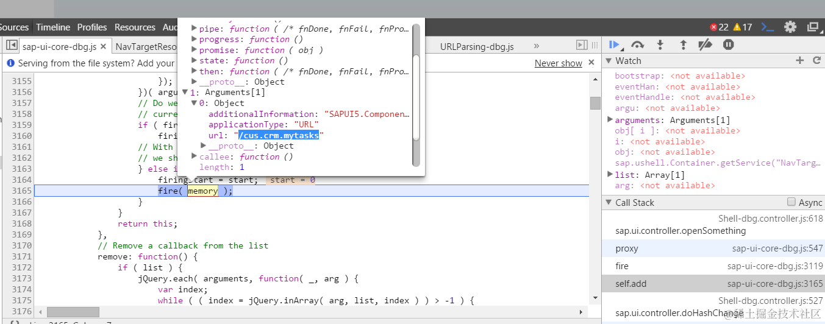
Task: Dismiss the file system info bar
Action: coord(590,63)
